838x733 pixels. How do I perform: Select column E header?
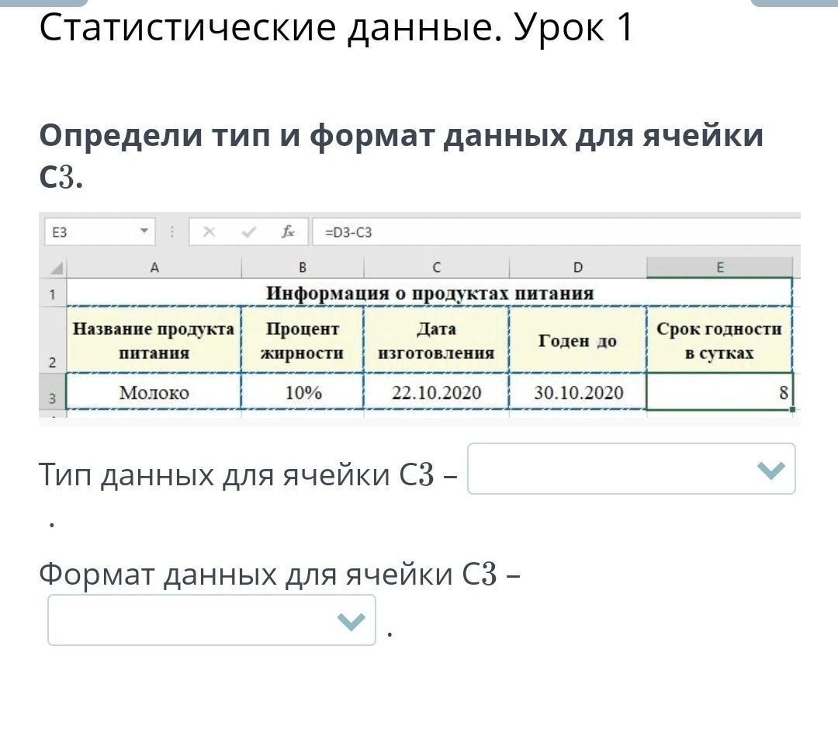pos(720,267)
